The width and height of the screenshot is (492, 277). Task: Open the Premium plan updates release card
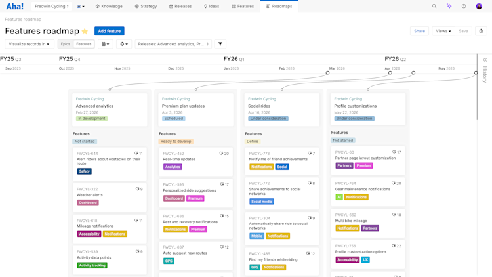pyautogui.click(x=195, y=110)
